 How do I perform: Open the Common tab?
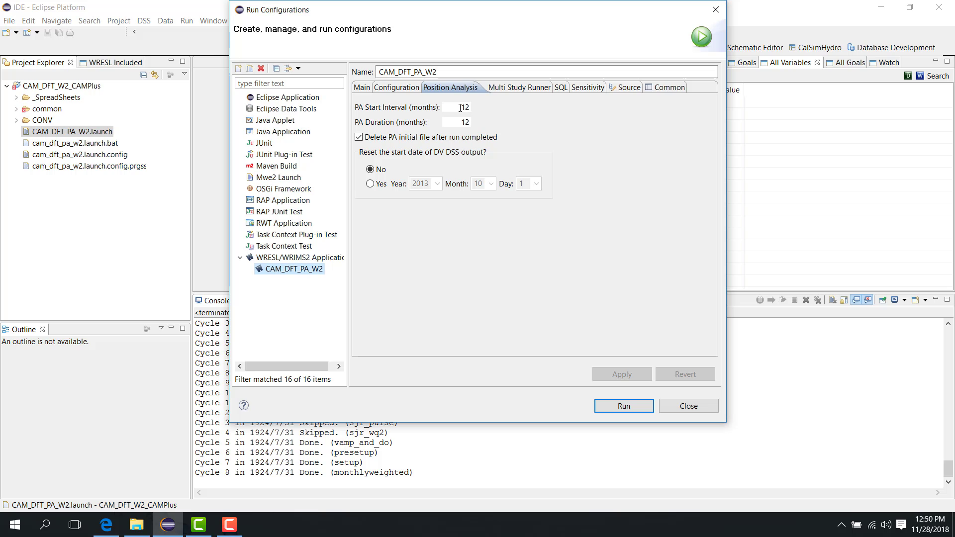click(665, 88)
